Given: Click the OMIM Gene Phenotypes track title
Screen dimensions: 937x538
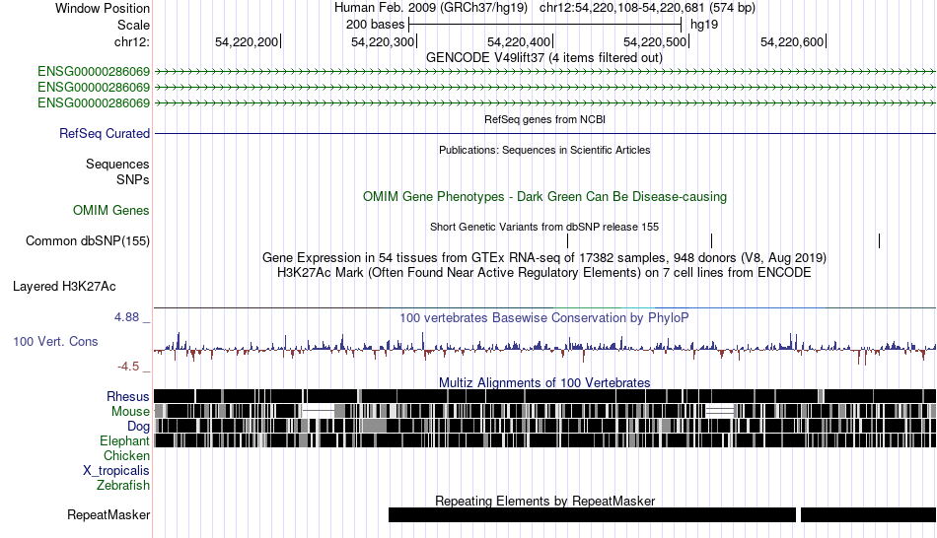Looking at the screenshot, I should [544, 196].
